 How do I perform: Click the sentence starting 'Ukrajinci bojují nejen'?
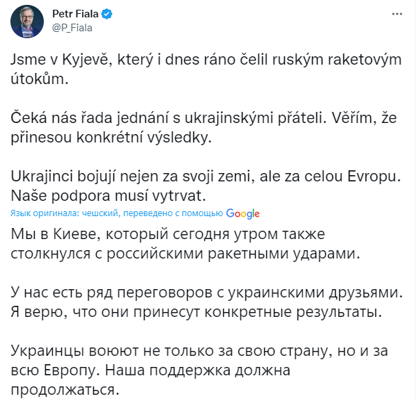[x=206, y=177]
